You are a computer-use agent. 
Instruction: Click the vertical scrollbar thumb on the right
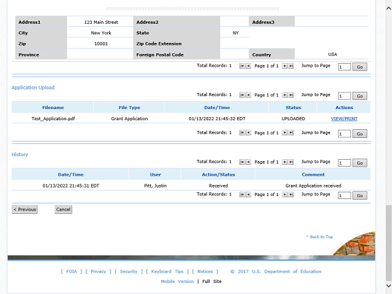click(x=388, y=242)
